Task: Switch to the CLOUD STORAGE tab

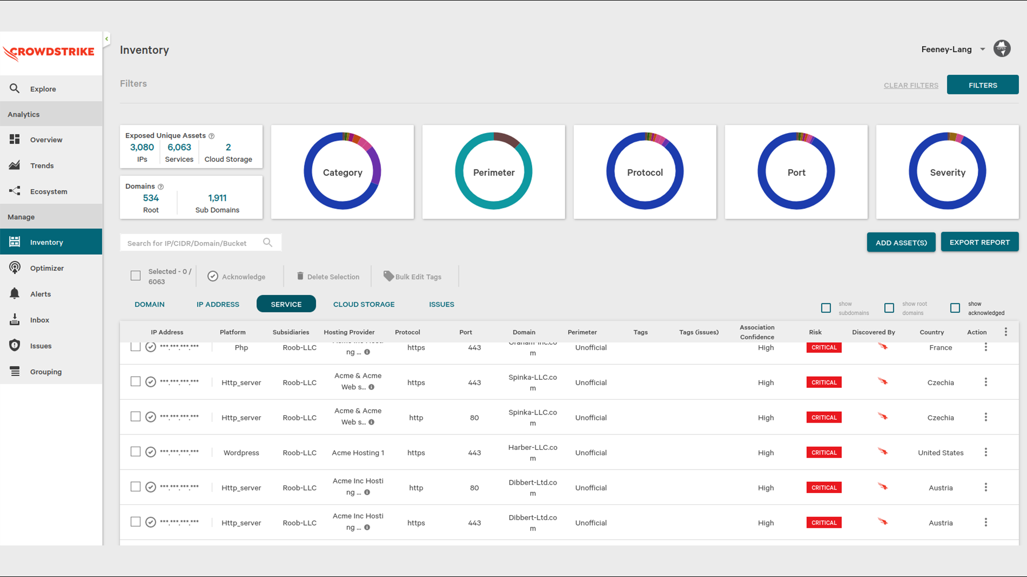Action: click(364, 304)
